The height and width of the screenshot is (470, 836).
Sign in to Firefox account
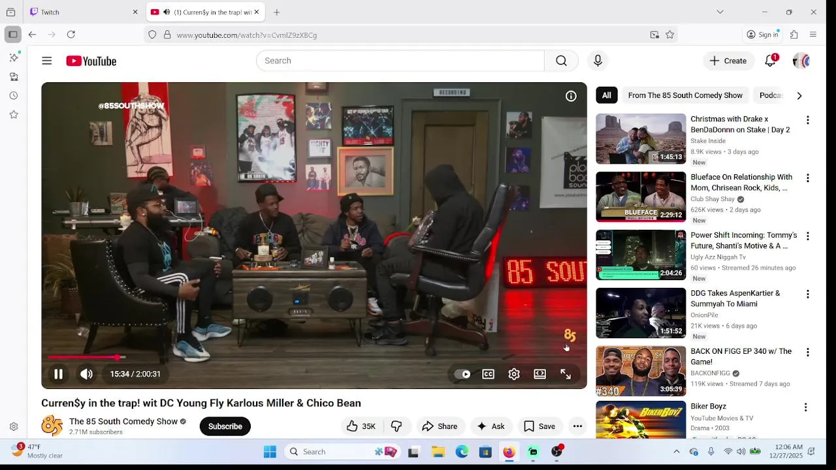[x=763, y=35]
